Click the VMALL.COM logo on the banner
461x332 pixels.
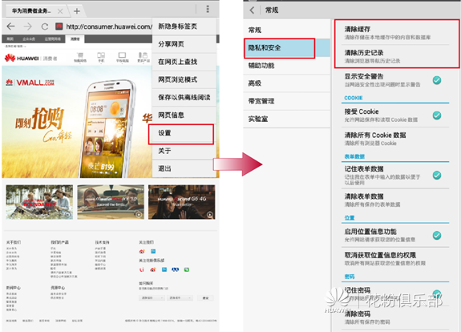click(30, 83)
